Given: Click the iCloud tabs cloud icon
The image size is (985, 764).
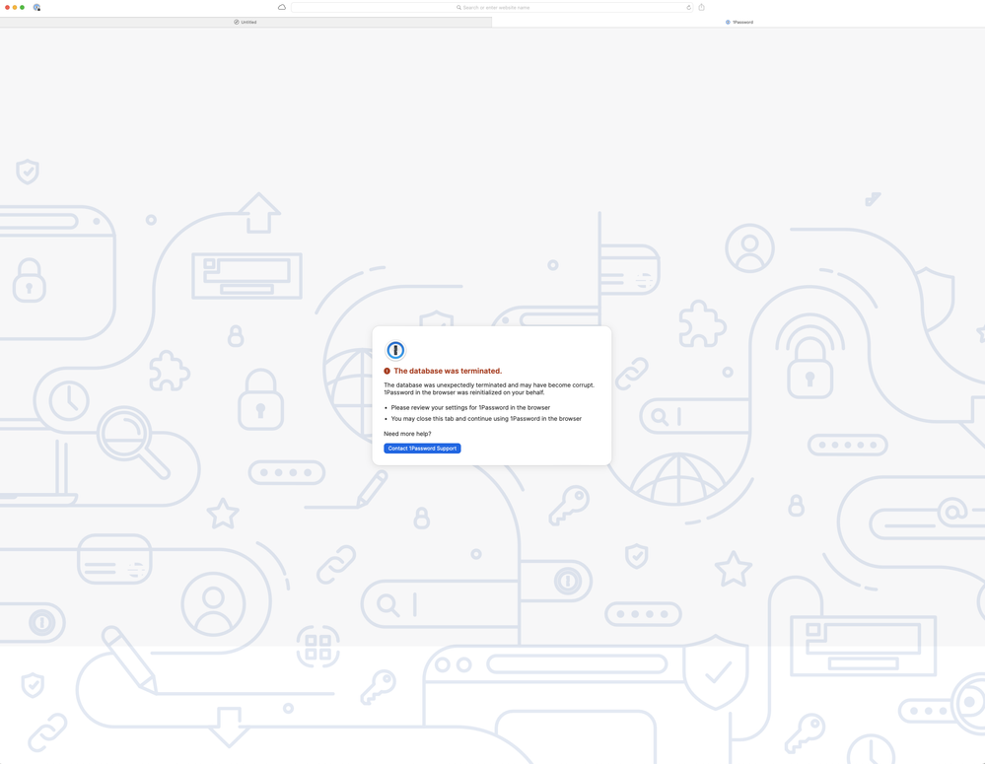Looking at the screenshot, I should point(282,7).
